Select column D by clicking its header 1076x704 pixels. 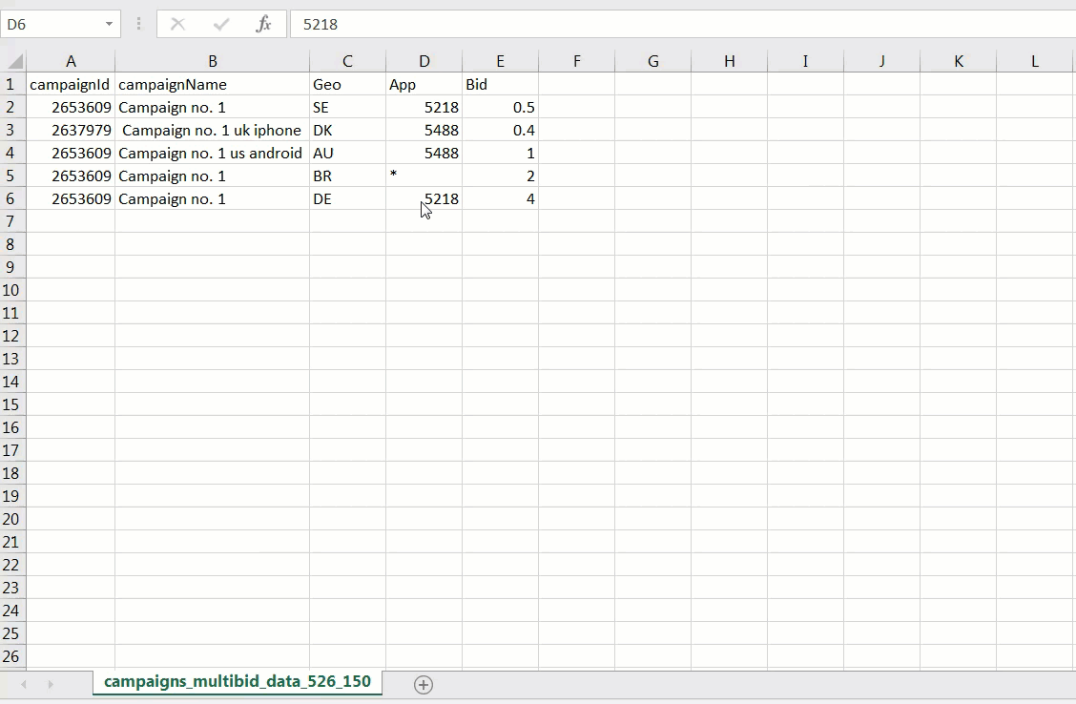[424, 61]
